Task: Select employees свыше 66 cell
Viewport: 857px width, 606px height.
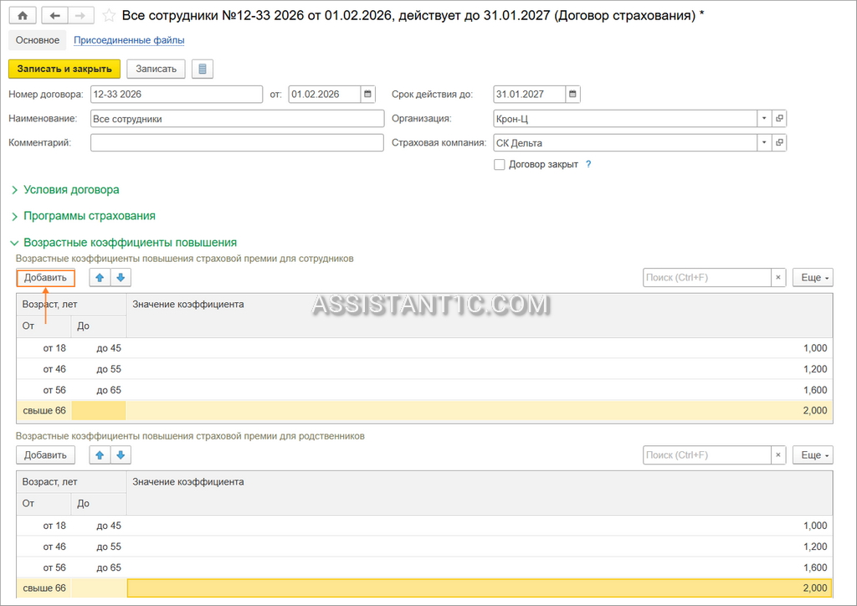Action: coord(44,410)
